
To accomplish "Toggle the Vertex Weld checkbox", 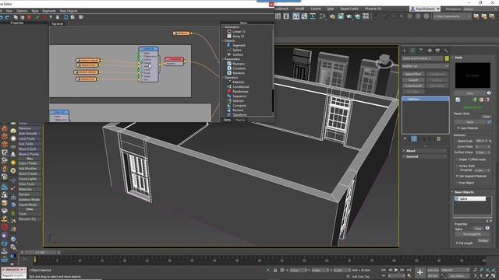I will 458,166.
